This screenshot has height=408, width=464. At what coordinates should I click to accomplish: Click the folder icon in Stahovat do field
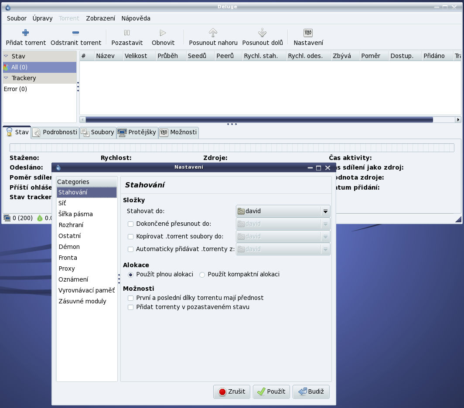pos(241,211)
